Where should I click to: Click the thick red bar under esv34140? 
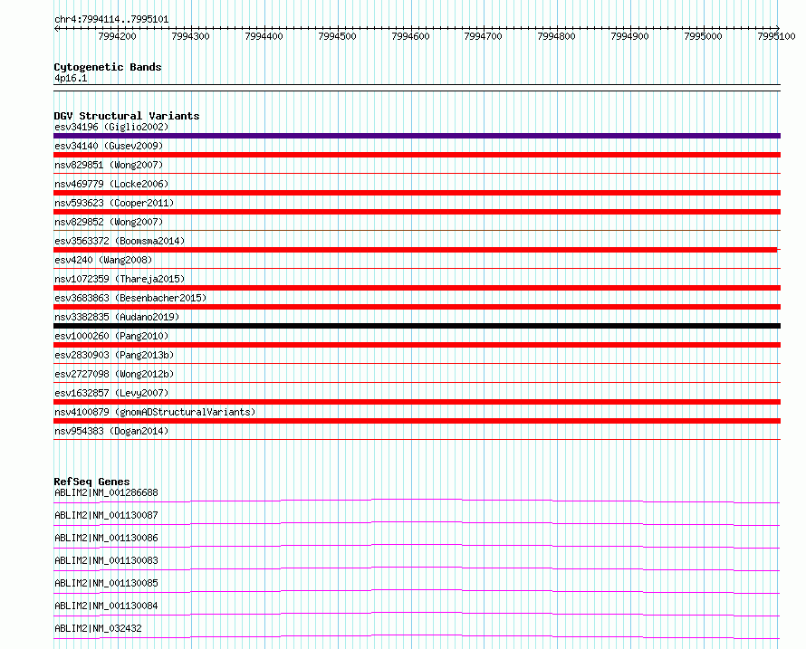coord(417,155)
